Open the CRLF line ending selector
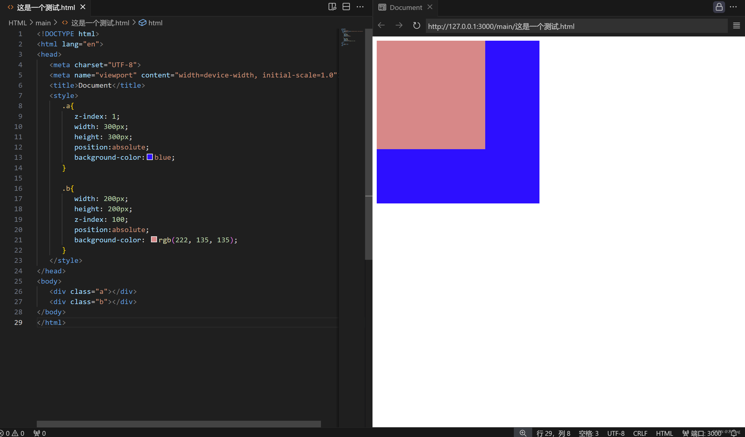Viewport: 745px width, 437px height. (640, 433)
